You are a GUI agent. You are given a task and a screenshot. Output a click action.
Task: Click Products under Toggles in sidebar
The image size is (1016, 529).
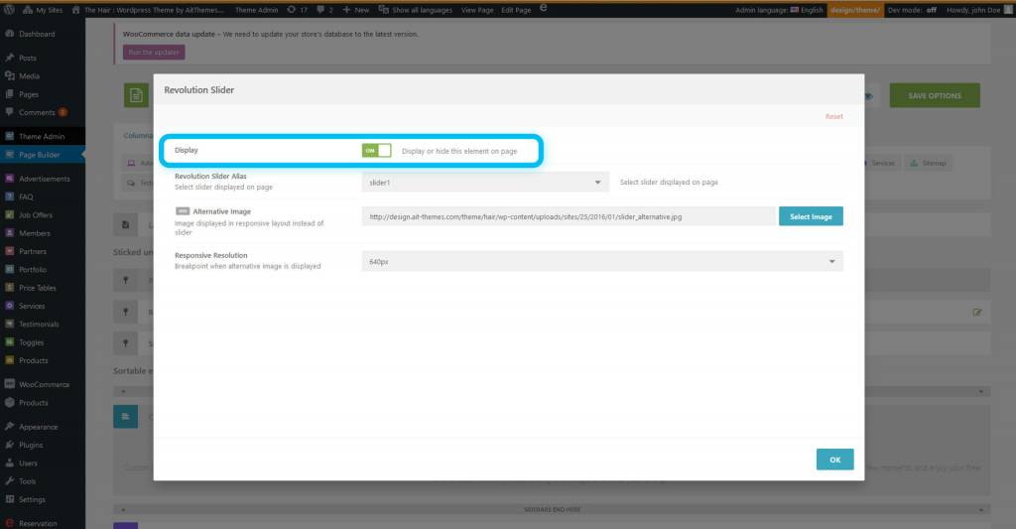[x=33, y=360]
